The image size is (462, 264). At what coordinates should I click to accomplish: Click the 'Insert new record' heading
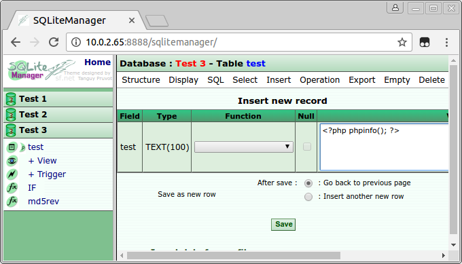click(x=282, y=101)
